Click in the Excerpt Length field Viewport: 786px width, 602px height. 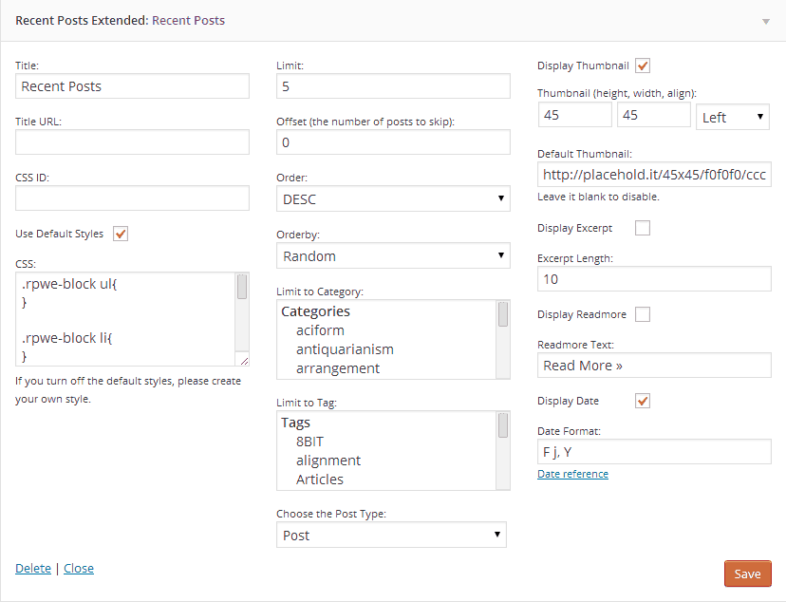pos(654,279)
